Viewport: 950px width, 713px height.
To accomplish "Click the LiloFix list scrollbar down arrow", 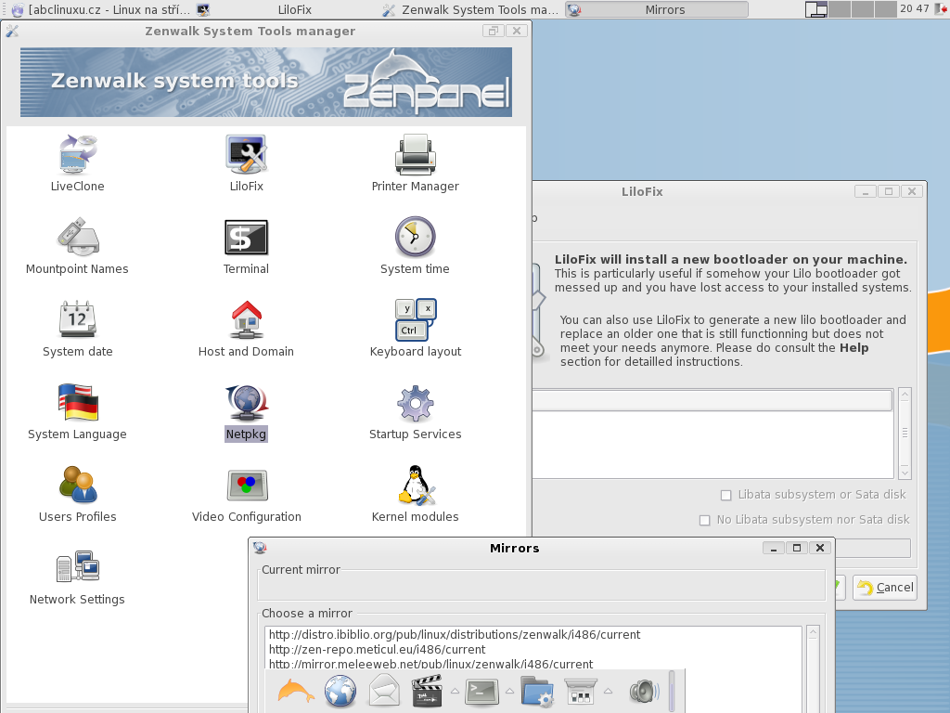I will pyautogui.click(x=905, y=473).
